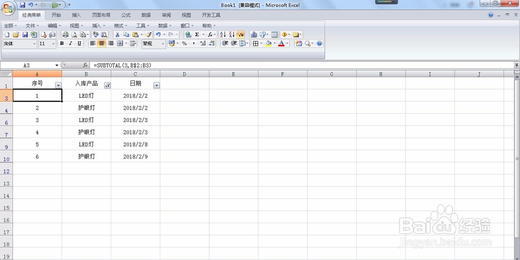Open the 工具 classic menu
The image size is (520, 260).
(142, 25)
